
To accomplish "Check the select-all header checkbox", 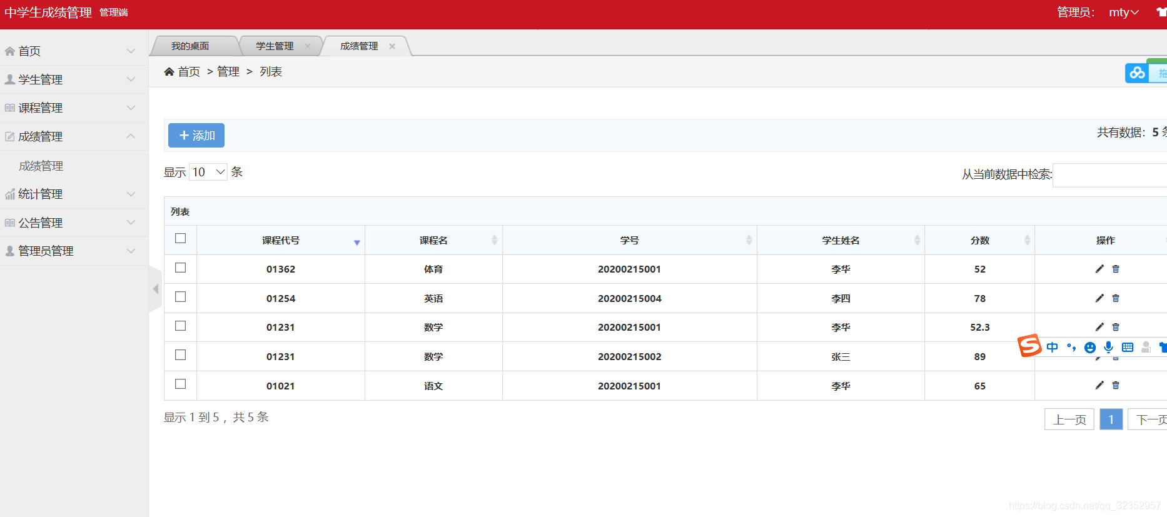I will pos(181,238).
